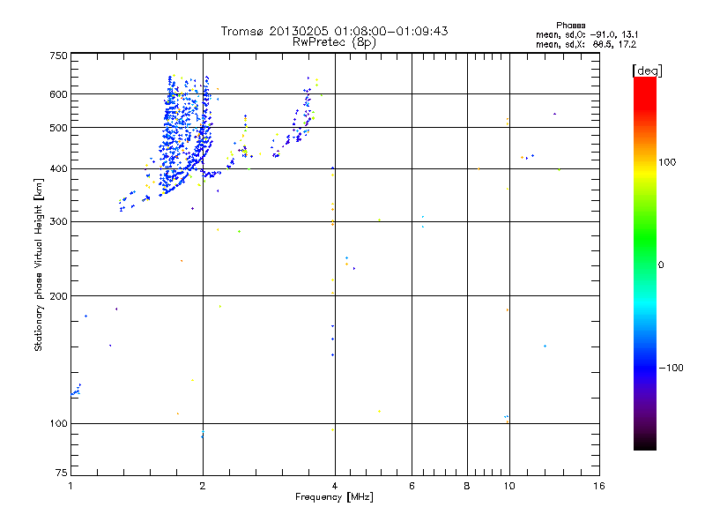
Task: Click the '10' frequency axis tick label
Action: [509, 486]
